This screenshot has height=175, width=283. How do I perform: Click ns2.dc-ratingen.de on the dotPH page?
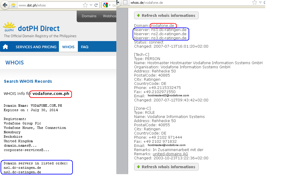tap(22, 172)
